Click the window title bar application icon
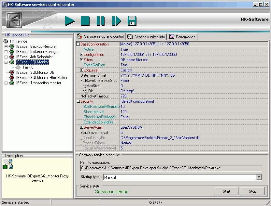Screen dimensions: 271x206 (x=5, y=5)
